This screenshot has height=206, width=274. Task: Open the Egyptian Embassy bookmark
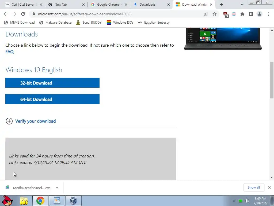coord(154,23)
